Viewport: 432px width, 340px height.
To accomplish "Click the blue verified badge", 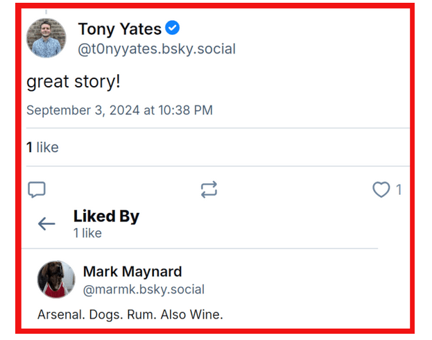I will coord(173,28).
